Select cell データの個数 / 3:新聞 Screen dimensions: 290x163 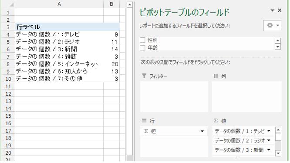click(x=59, y=49)
